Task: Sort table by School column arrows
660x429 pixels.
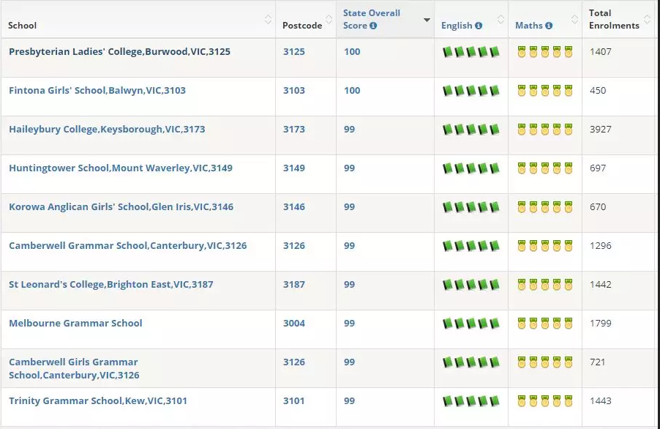Action: (268, 19)
